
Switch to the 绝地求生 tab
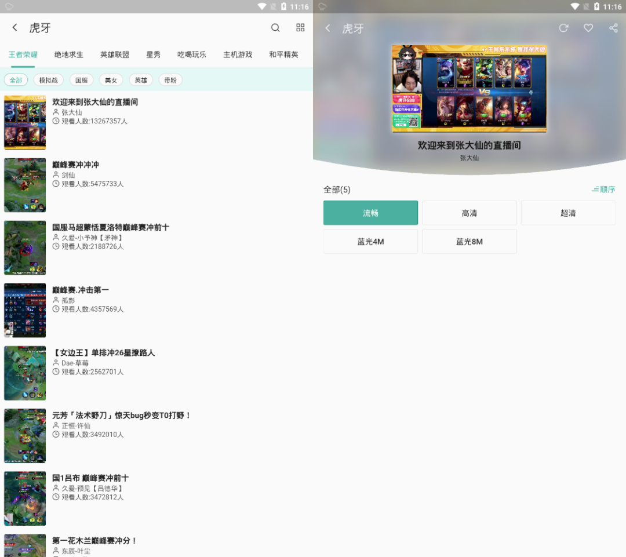(68, 54)
